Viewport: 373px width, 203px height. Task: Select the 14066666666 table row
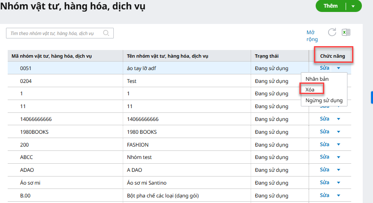click(128, 119)
